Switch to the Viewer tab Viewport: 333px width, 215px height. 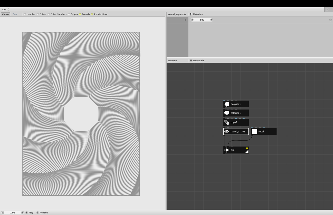6,14
